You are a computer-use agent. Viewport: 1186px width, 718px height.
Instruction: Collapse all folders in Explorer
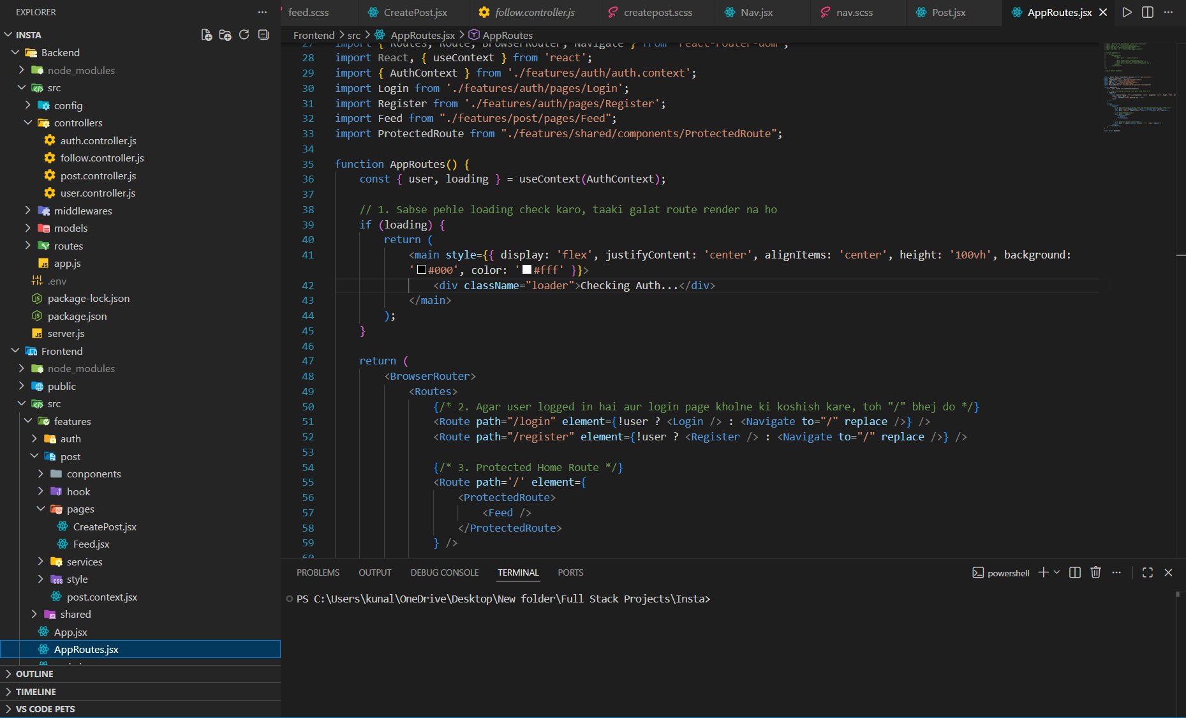pyautogui.click(x=263, y=35)
